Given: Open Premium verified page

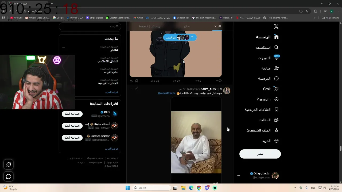Looking at the screenshot, I should point(267,99).
